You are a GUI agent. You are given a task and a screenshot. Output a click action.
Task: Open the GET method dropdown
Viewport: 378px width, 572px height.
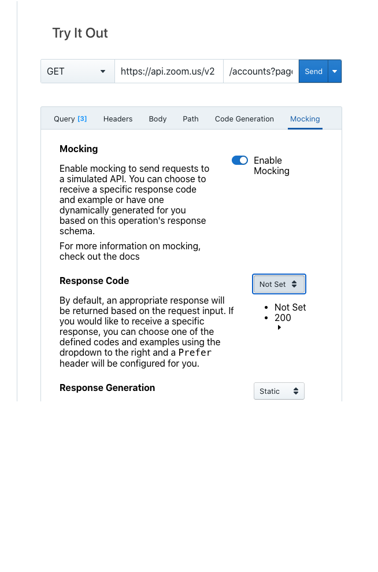77,71
